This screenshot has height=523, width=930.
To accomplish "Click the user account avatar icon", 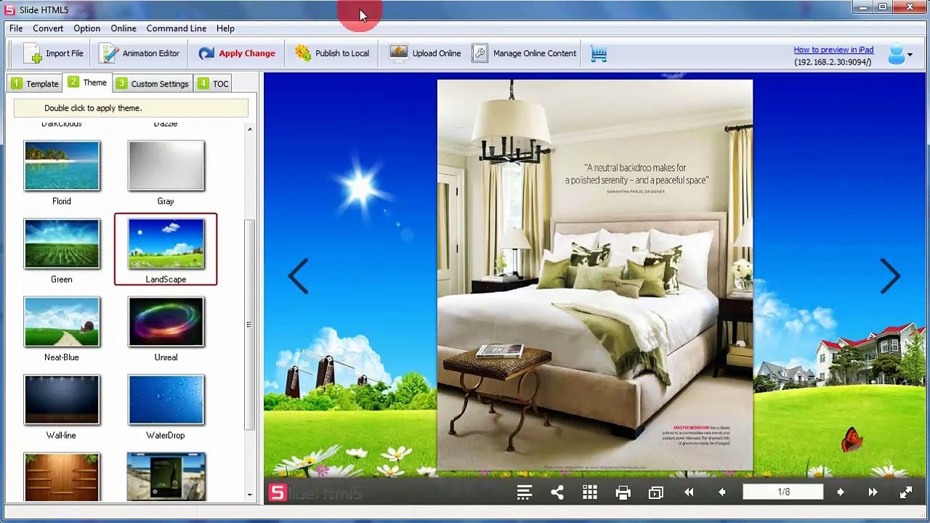I will pyautogui.click(x=896, y=54).
